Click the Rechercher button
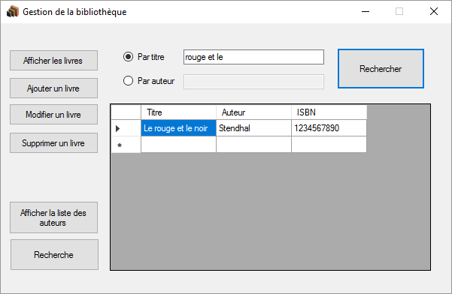Viewport: 452px width, 294px height. [x=381, y=69]
